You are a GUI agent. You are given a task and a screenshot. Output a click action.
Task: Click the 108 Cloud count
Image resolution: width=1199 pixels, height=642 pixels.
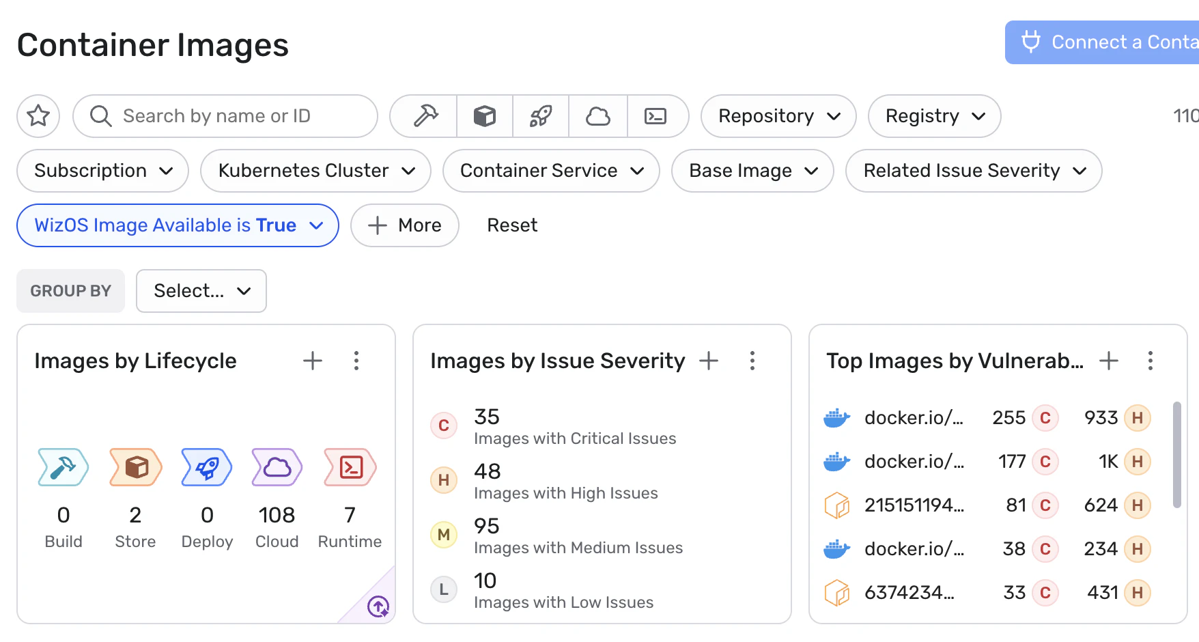click(x=277, y=515)
